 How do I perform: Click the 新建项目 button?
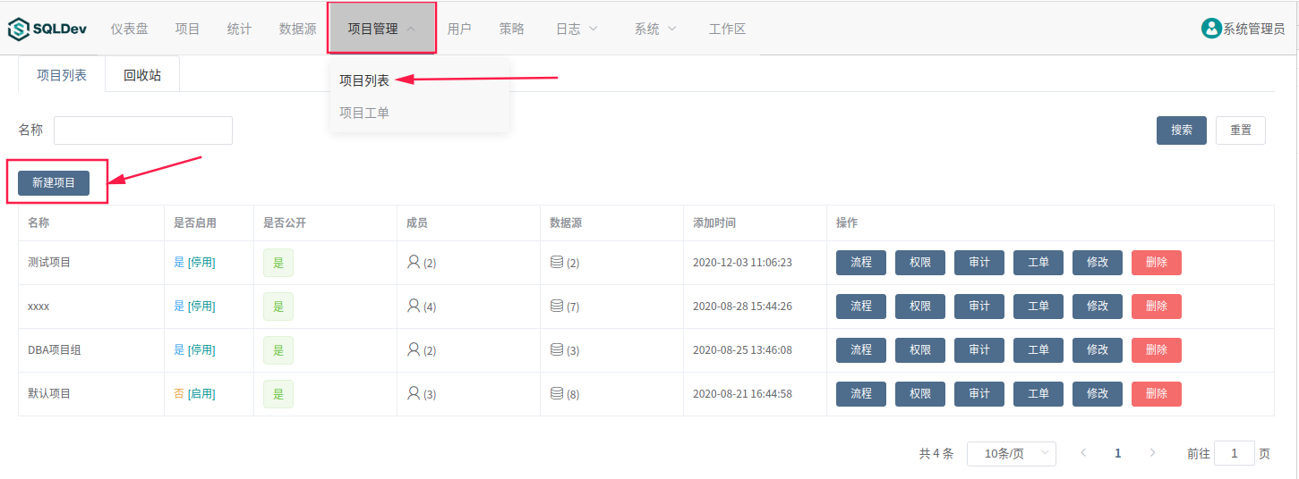tap(54, 182)
